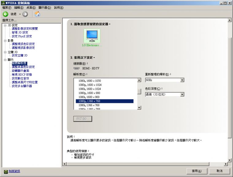Image resolution: width=233 pixels, height=177 pixels.
Task: Open 設定立體 3D page
Action: click(20, 55)
